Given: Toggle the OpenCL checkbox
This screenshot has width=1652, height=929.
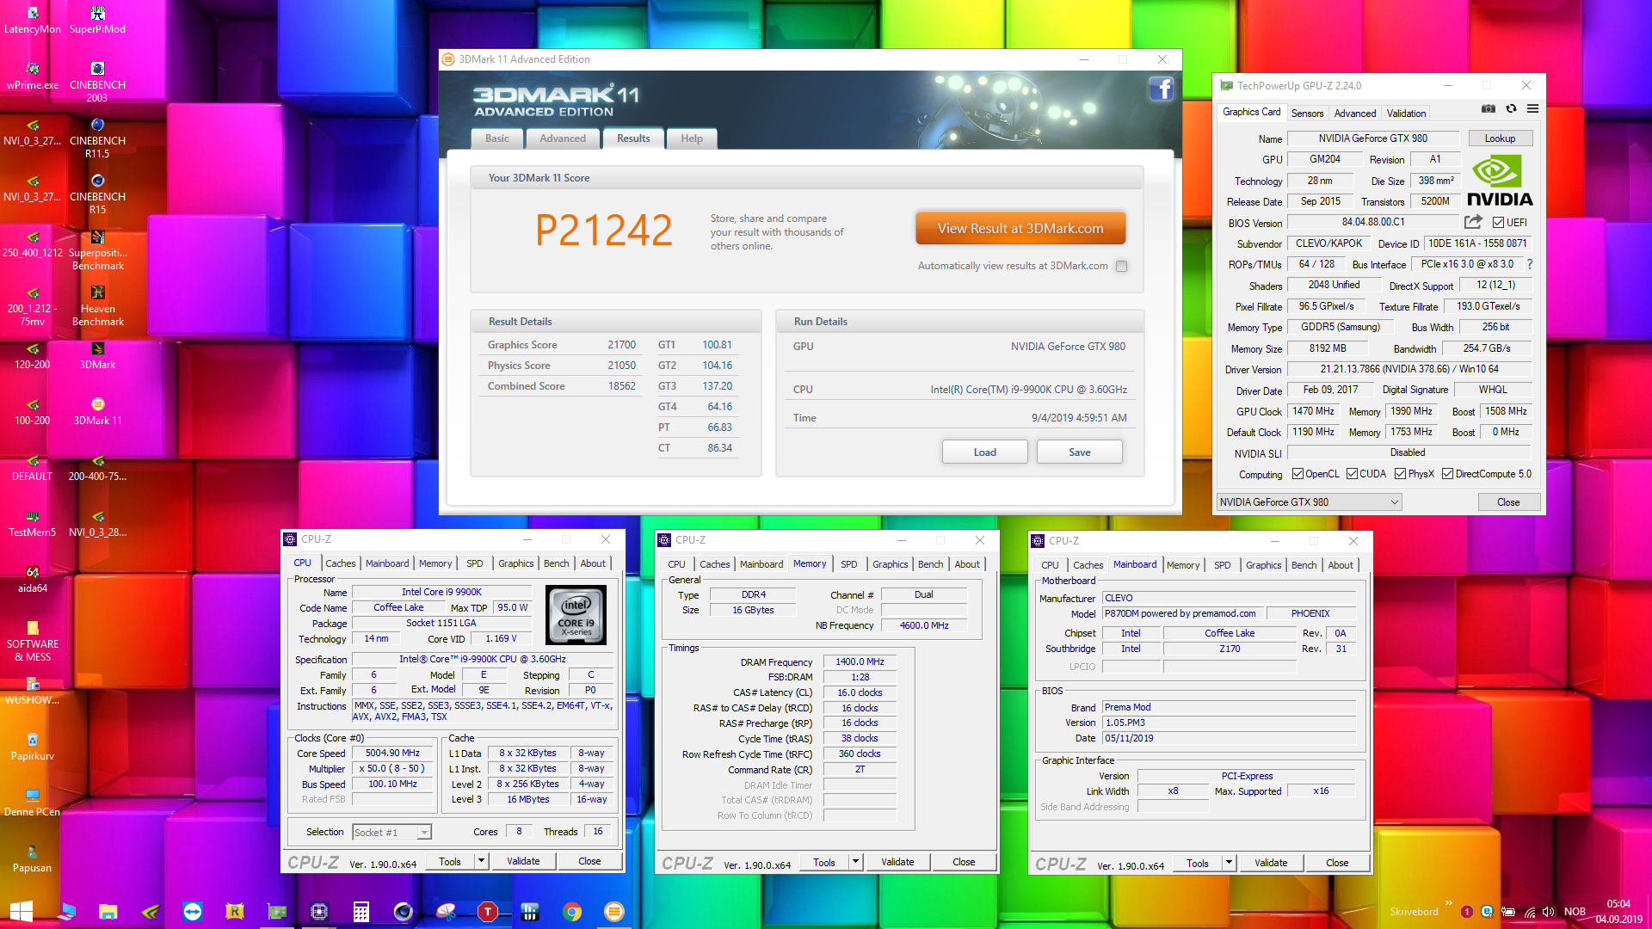Looking at the screenshot, I should pyautogui.click(x=1298, y=474).
